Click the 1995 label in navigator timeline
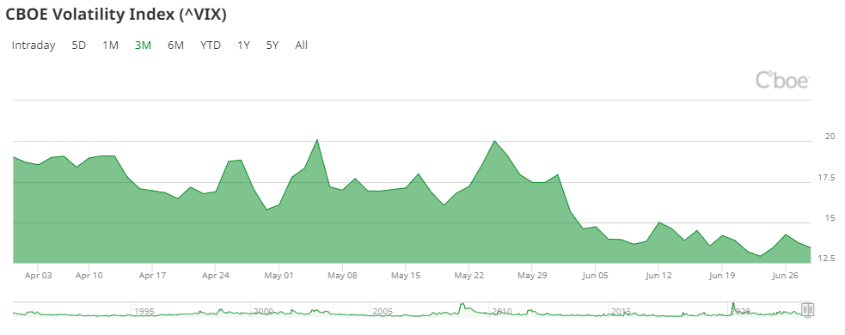 144,311
